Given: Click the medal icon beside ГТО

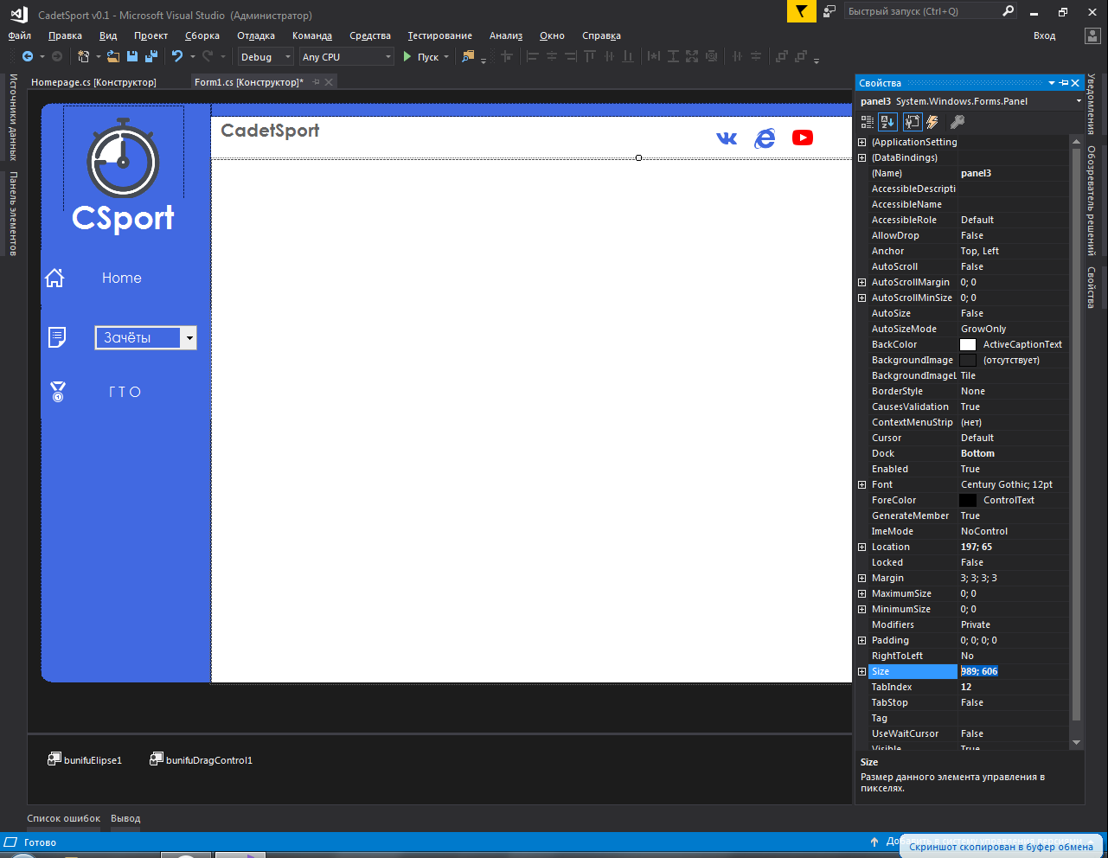Looking at the screenshot, I should (x=58, y=392).
